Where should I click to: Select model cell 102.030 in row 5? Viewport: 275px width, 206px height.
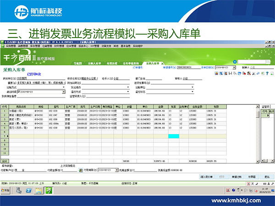pyautogui.click(x=56, y=128)
